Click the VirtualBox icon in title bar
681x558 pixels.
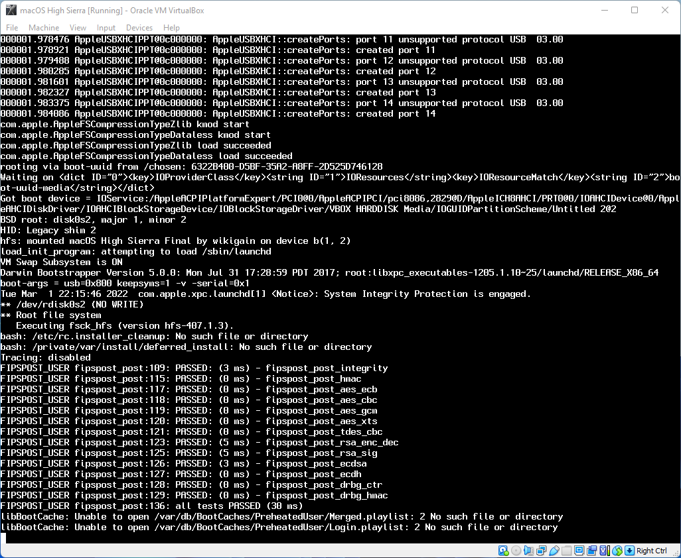pyautogui.click(x=11, y=11)
